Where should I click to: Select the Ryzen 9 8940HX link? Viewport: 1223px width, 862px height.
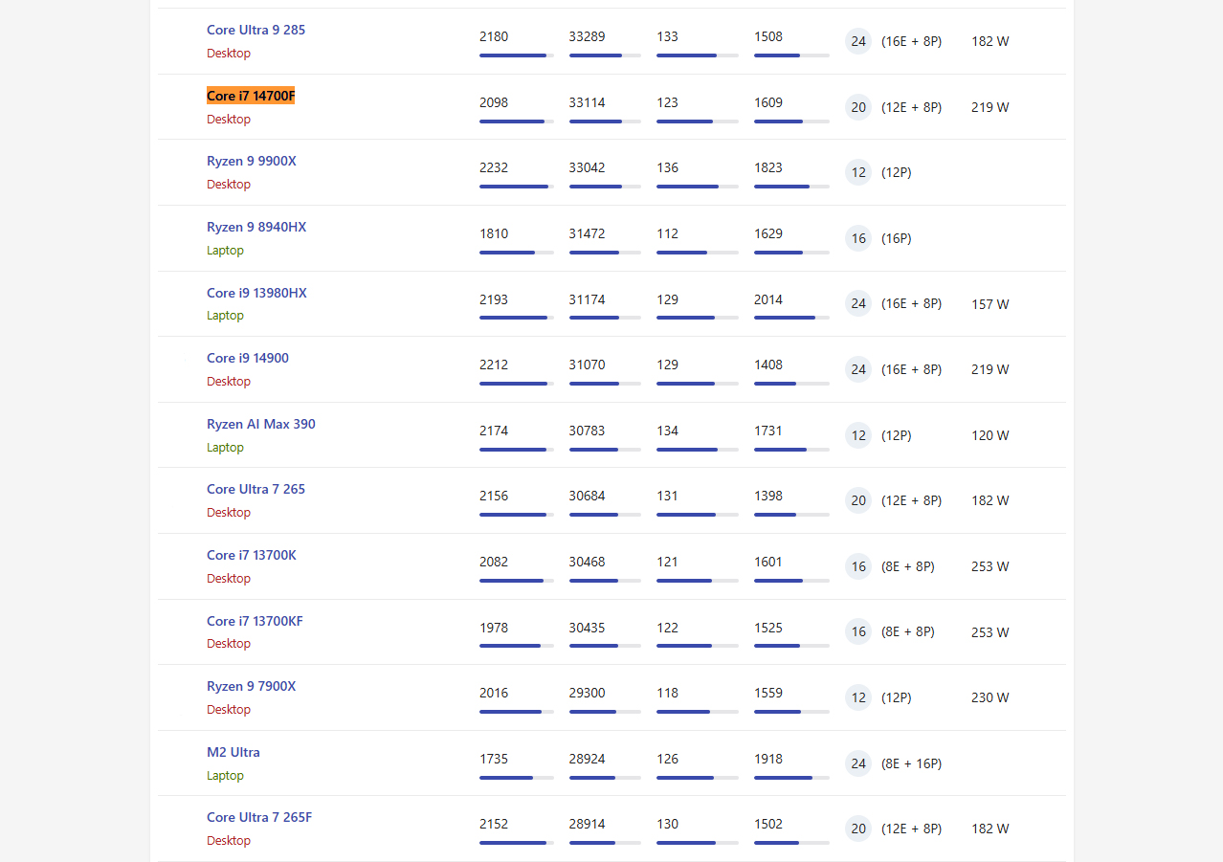pyautogui.click(x=256, y=227)
